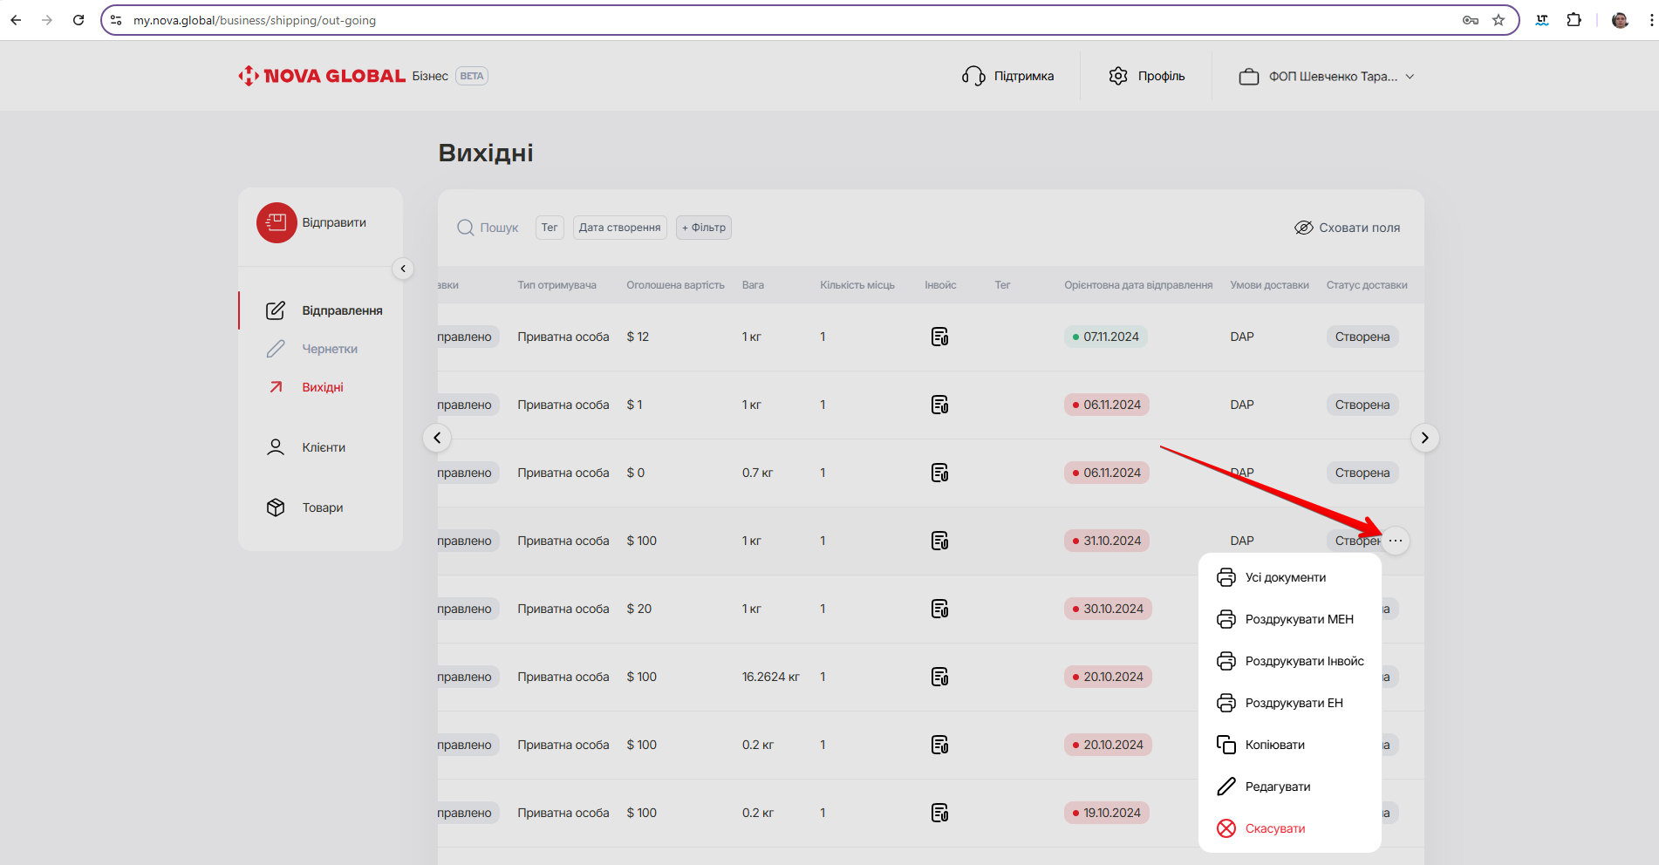The width and height of the screenshot is (1659, 865).
Task: Click the Підтримка headset icon
Action: [x=973, y=77]
